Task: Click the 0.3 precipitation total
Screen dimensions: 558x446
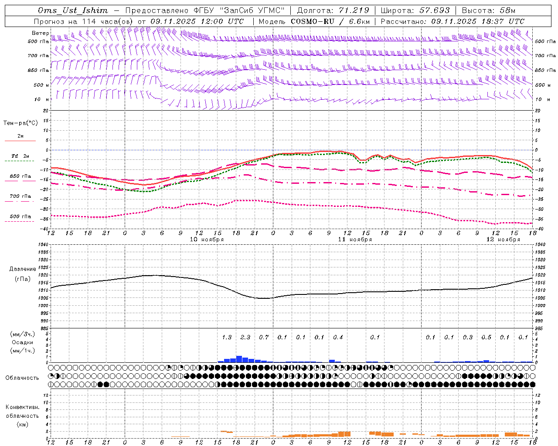Action: click(x=468, y=337)
